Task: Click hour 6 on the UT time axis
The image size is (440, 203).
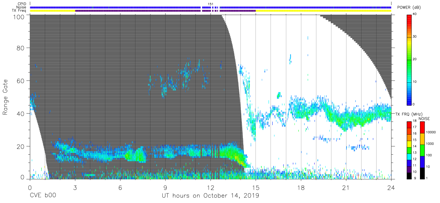Action: 120,187
